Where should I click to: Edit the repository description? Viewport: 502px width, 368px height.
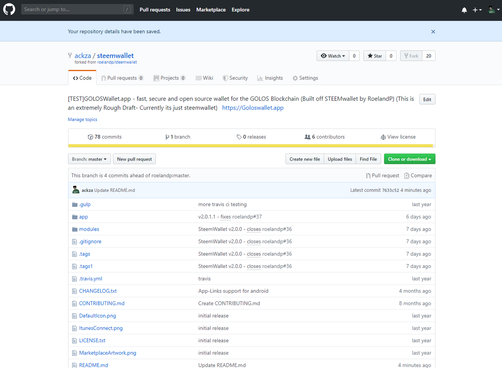[x=427, y=99]
